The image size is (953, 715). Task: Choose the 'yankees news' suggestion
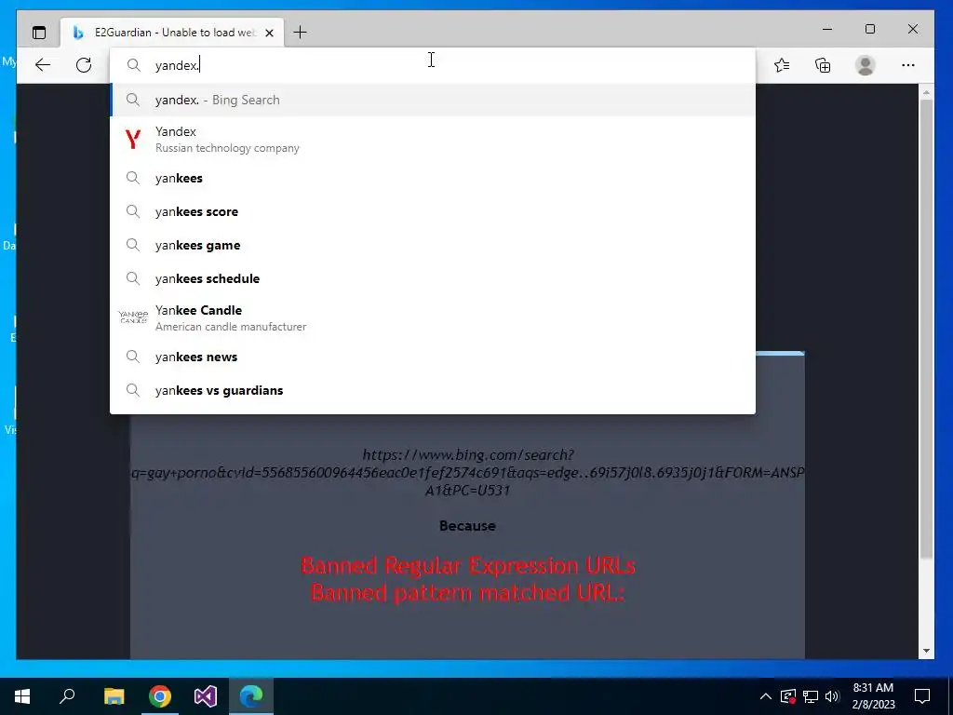pyautogui.click(x=433, y=357)
